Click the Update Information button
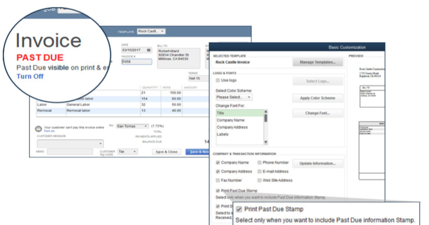429x225 pixels. tap(317, 164)
